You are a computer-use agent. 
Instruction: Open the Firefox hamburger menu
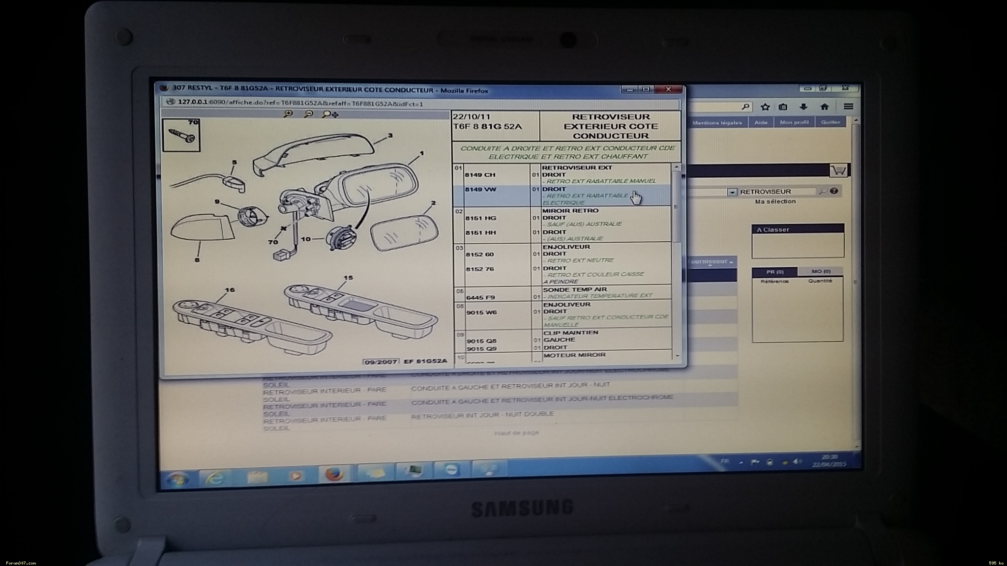[x=848, y=107]
